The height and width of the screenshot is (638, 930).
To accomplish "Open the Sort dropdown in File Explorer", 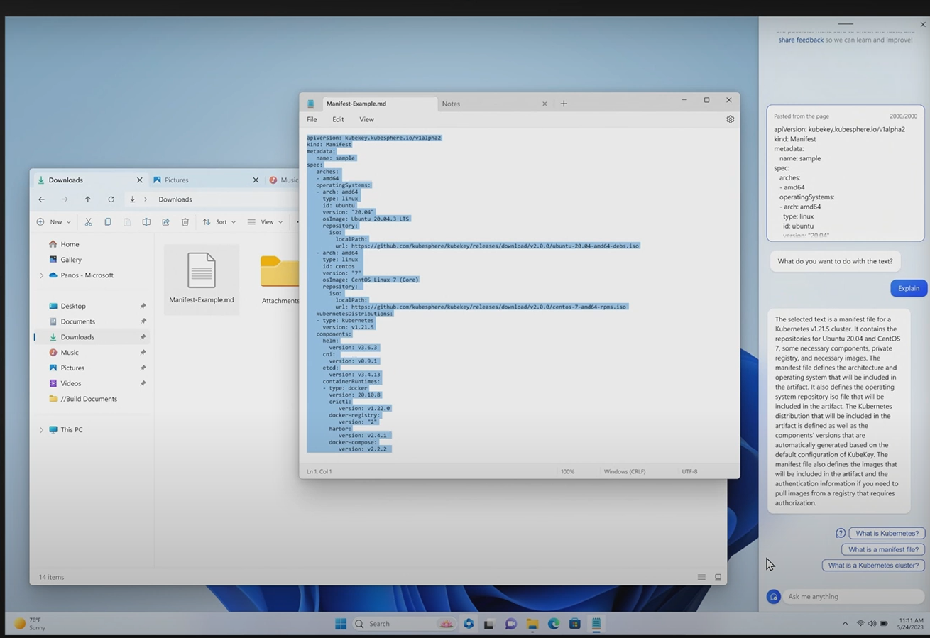I will (219, 222).
